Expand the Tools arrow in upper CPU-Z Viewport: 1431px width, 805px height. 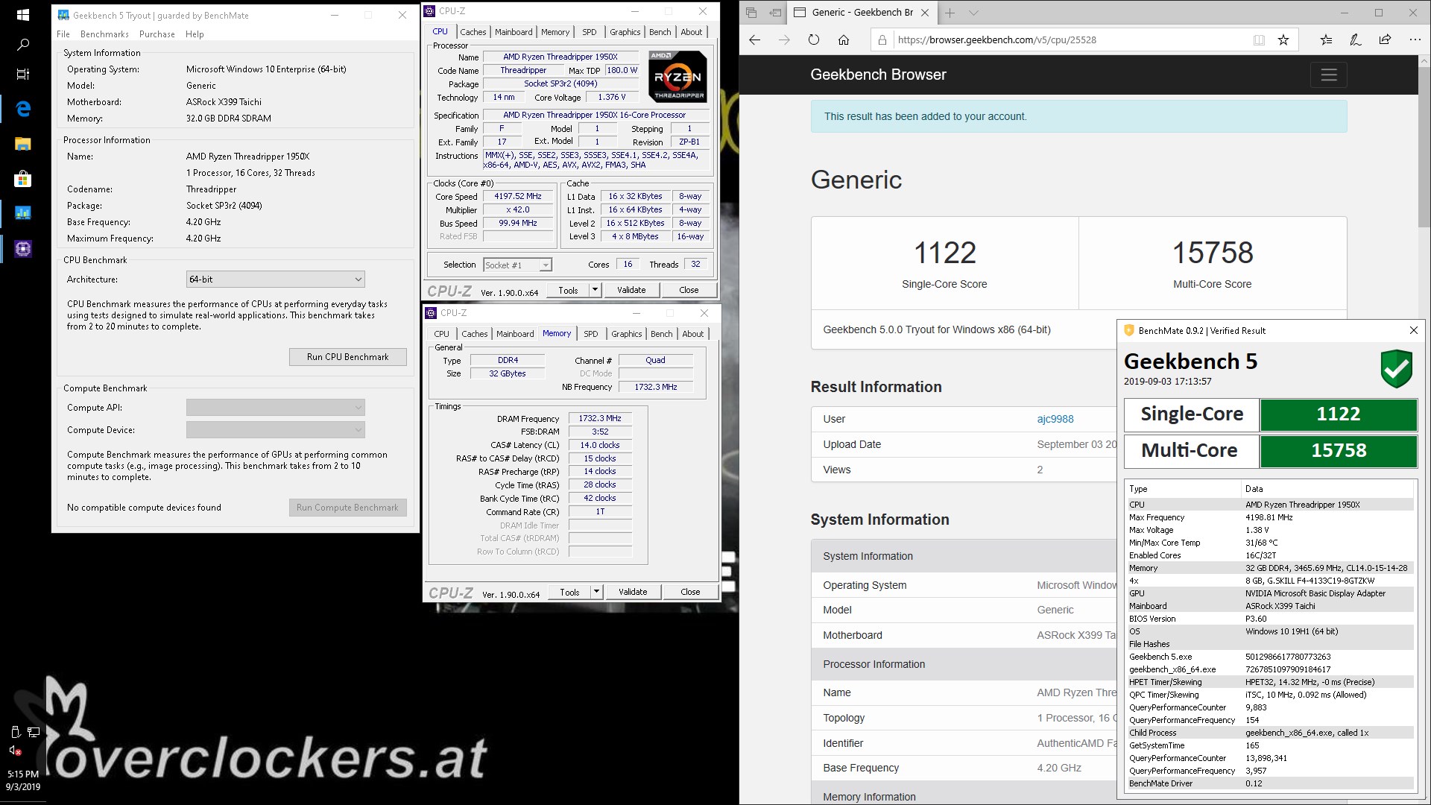(x=595, y=290)
